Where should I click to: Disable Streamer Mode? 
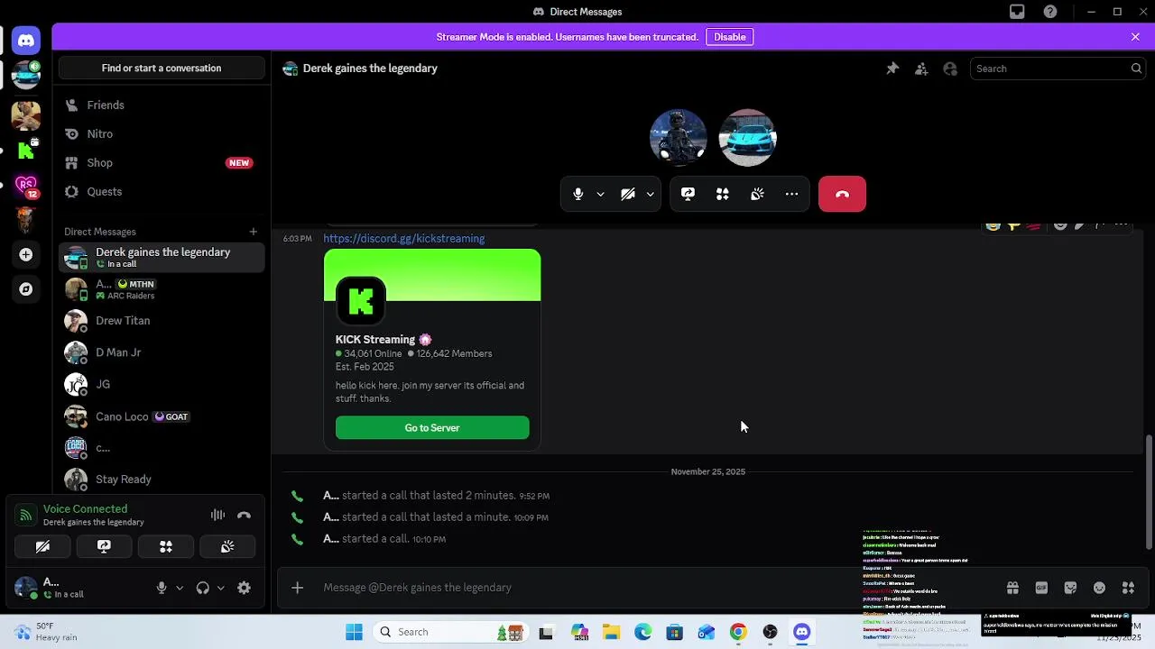(x=730, y=37)
